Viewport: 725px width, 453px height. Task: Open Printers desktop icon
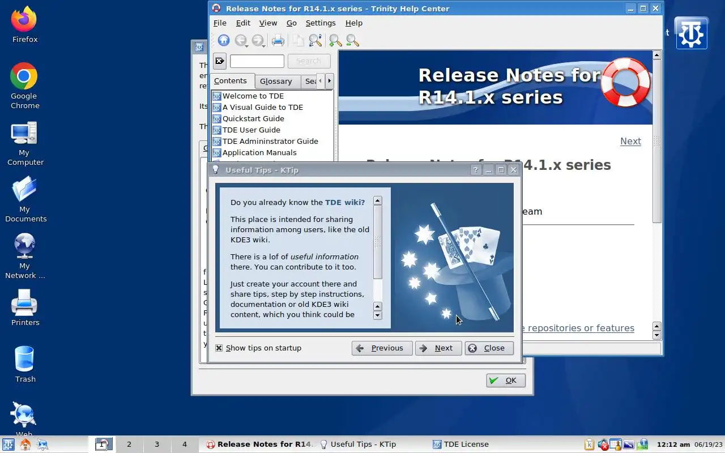pos(24,303)
